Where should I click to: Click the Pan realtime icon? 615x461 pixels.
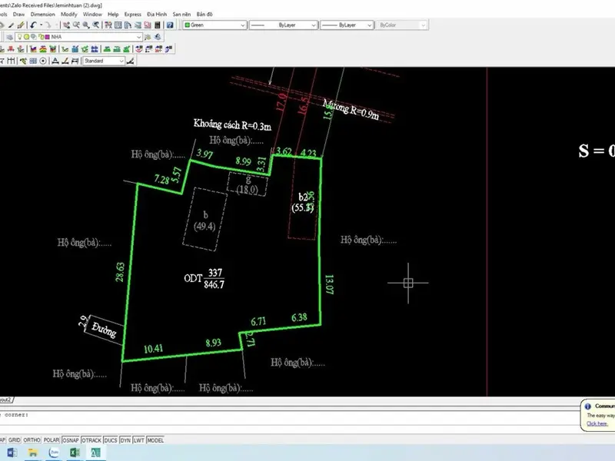tap(67, 25)
